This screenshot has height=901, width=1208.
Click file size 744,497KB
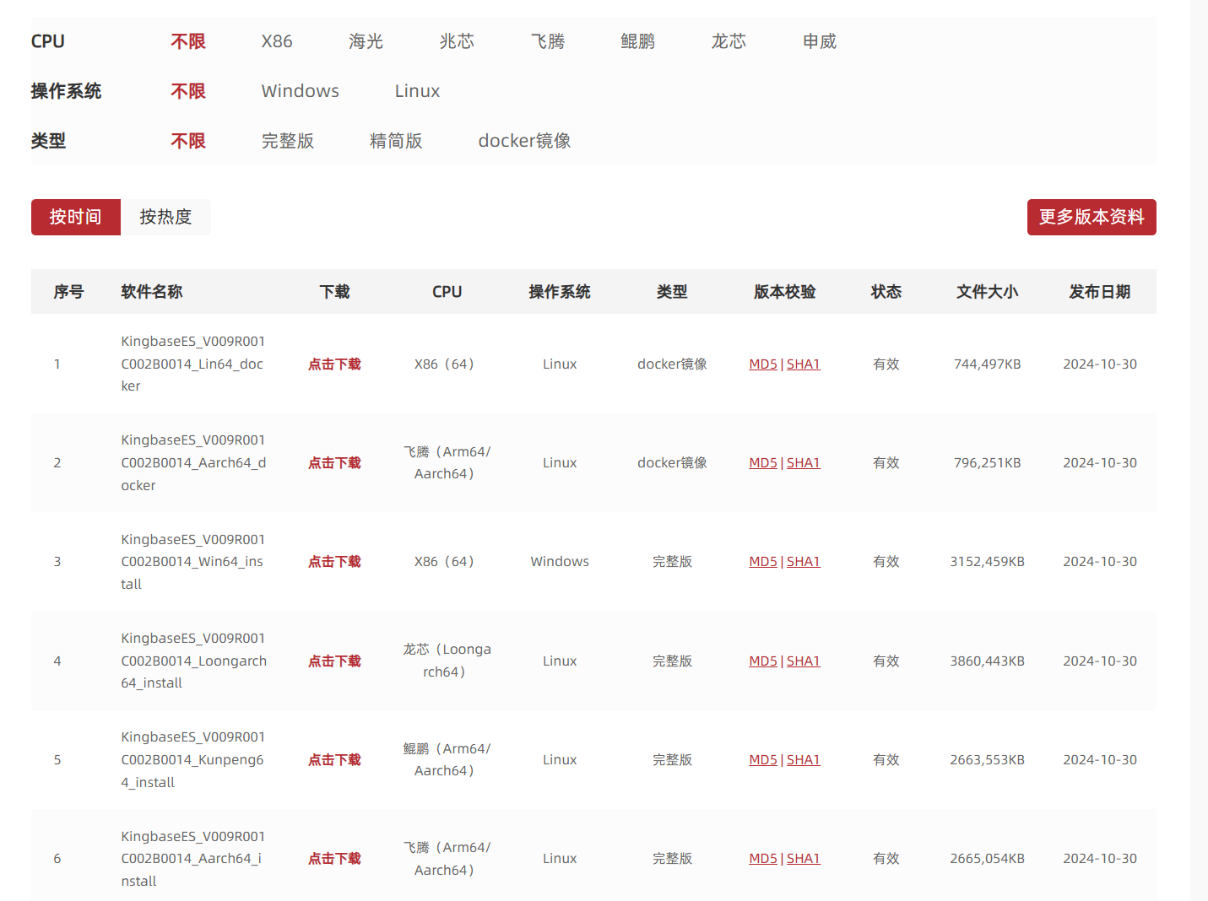click(988, 364)
